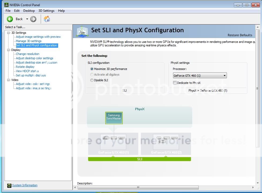Select Maximize 3D performance radio button

92,69
